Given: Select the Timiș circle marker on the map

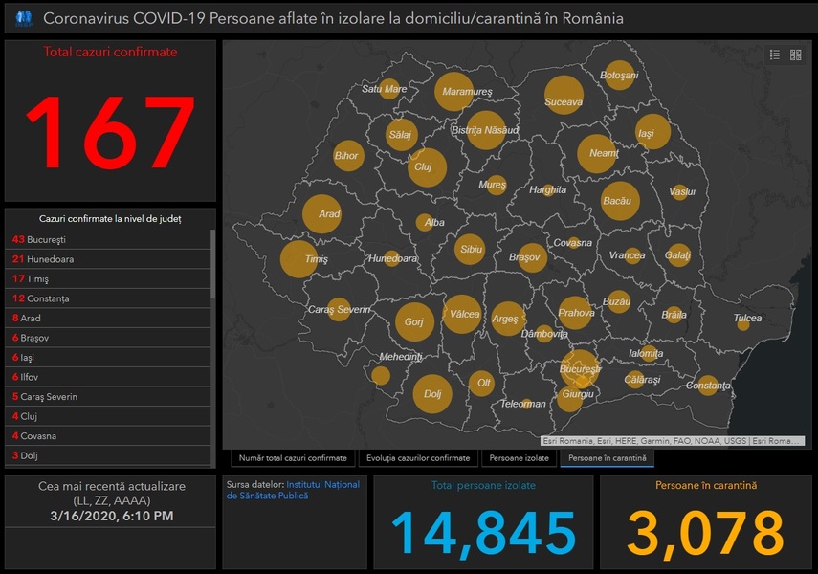Looking at the screenshot, I should (298, 259).
